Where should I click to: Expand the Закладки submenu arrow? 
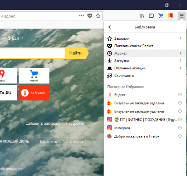coord(180,38)
